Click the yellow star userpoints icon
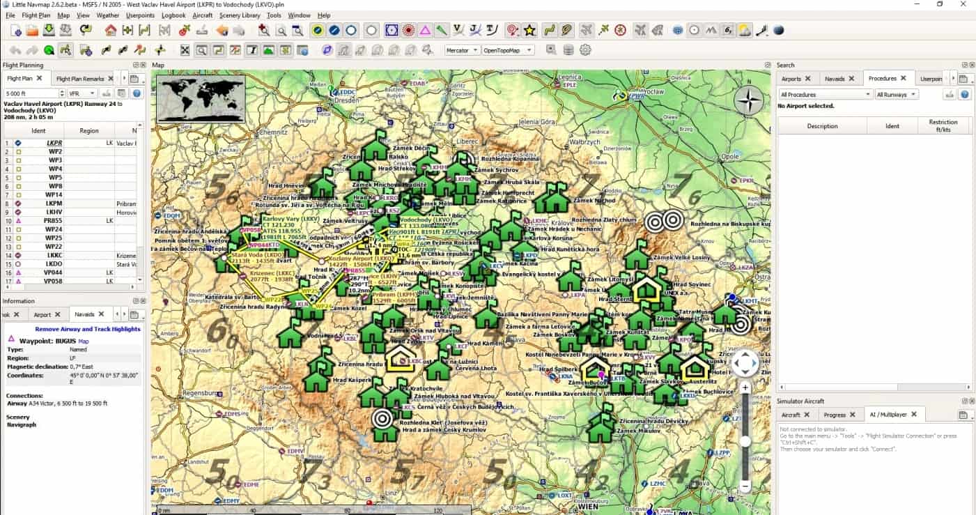This screenshot has height=515, width=976. point(529,30)
